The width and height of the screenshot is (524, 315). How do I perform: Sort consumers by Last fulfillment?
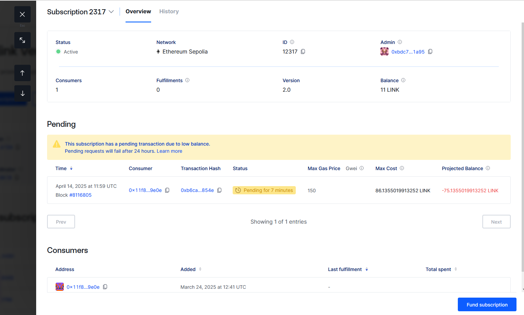tap(367, 269)
